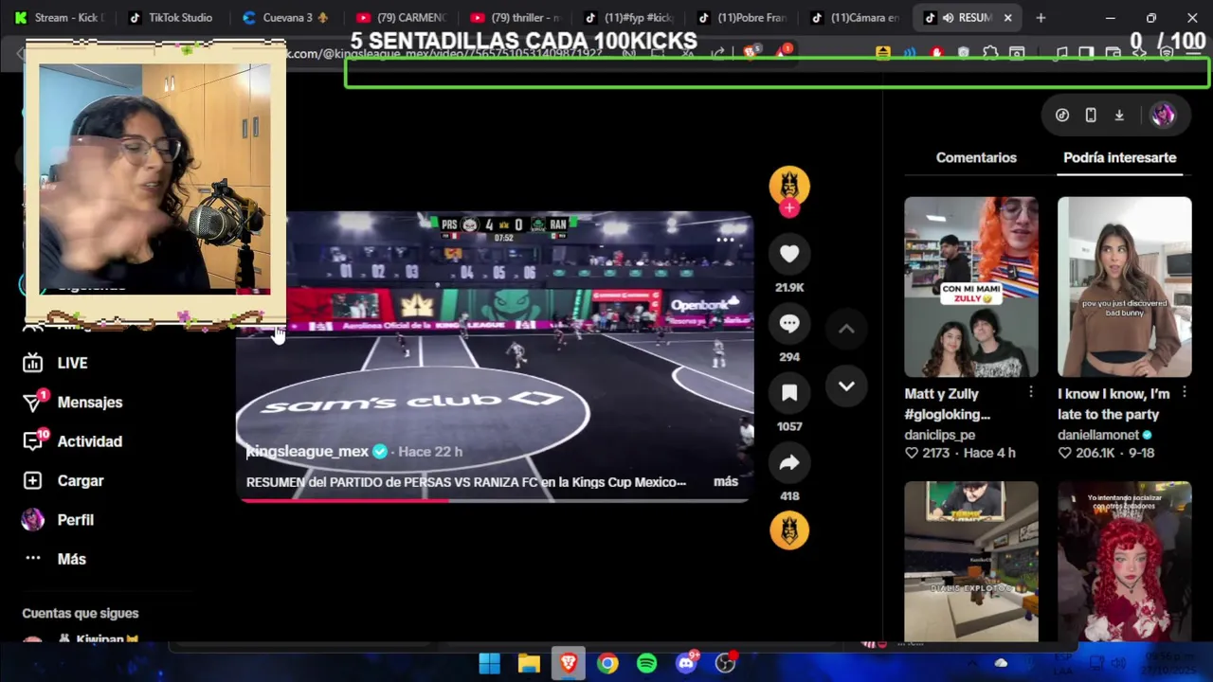Open the profile avatar menu top right
1213x682 pixels.
tap(1163, 115)
